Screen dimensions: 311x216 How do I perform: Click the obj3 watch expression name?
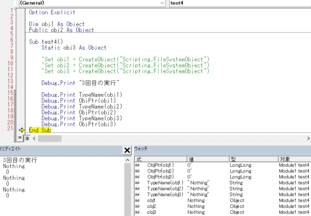[151, 212]
